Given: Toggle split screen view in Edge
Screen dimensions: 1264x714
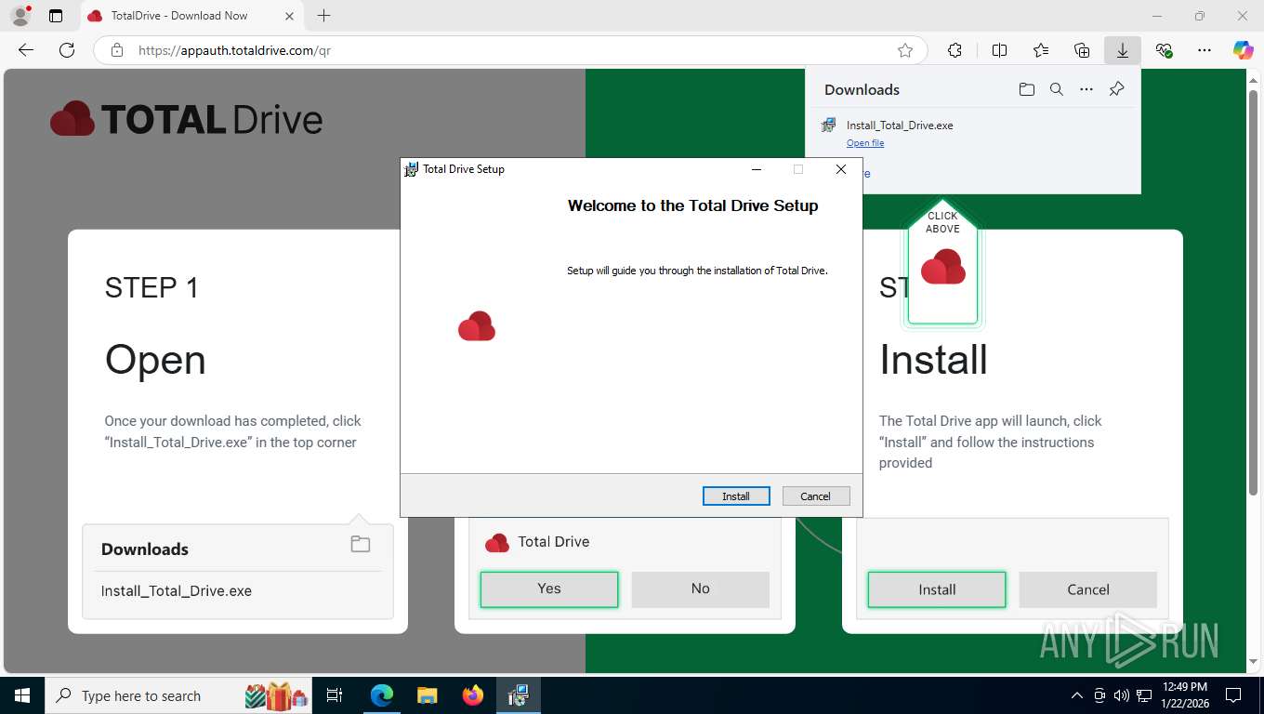Looking at the screenshot, I should tap(1000, 50).
